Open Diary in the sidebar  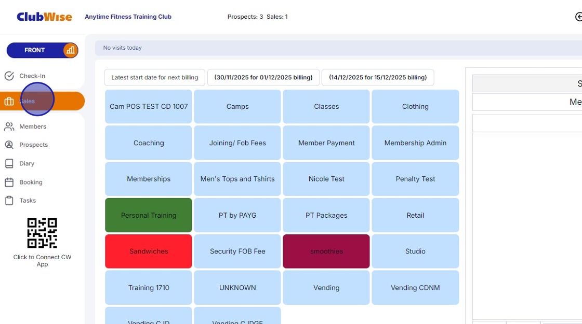point(27,163)
